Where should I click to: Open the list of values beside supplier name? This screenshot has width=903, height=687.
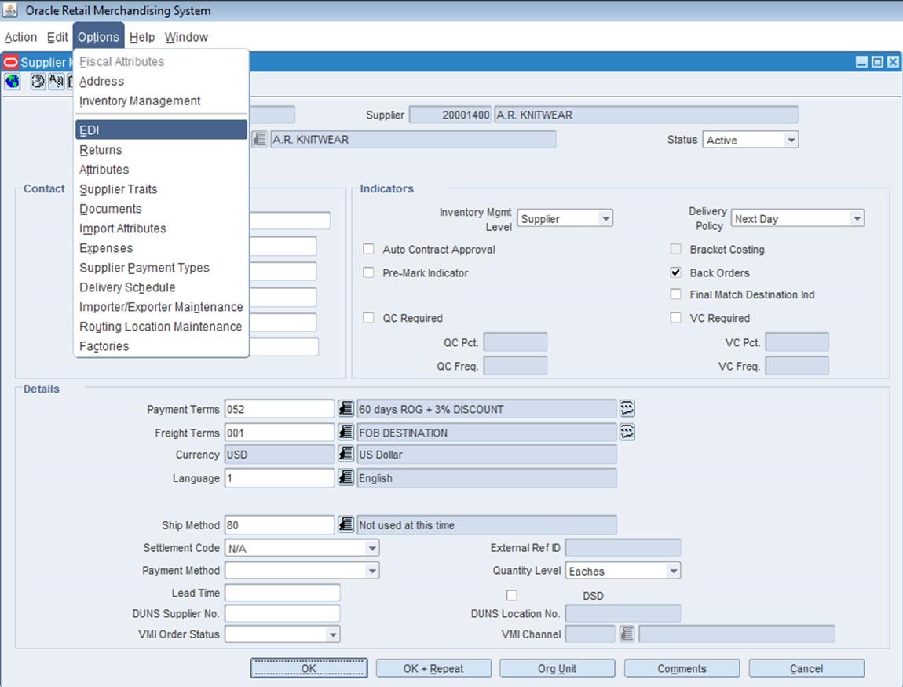pyautogui.click(x=260, y=139)
